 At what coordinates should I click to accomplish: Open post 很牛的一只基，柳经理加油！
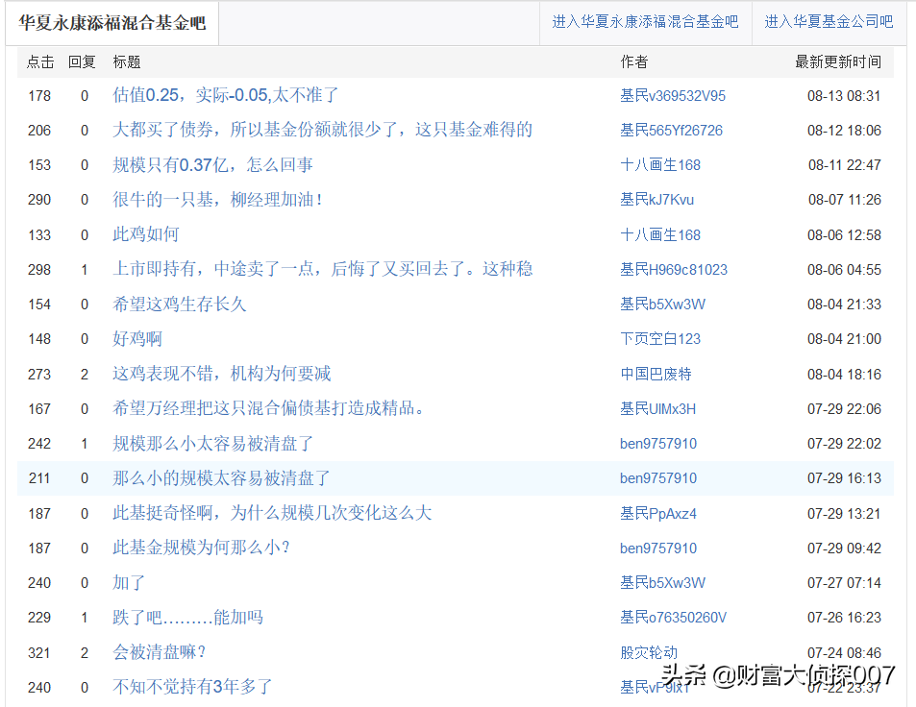(x=218, y=200)
